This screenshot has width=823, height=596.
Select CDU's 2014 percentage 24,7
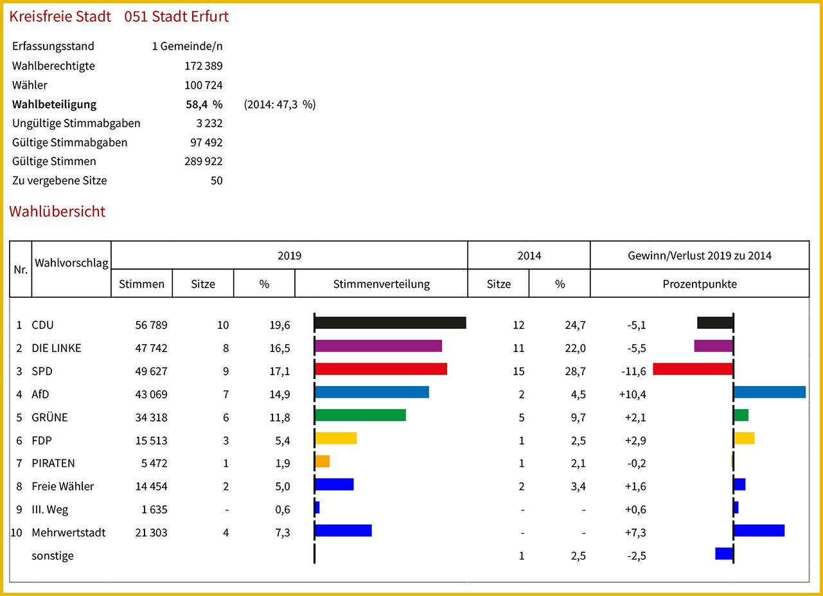(575, 325)
